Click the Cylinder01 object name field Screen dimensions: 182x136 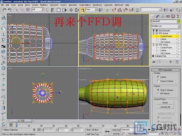click(x=164, y=21)
